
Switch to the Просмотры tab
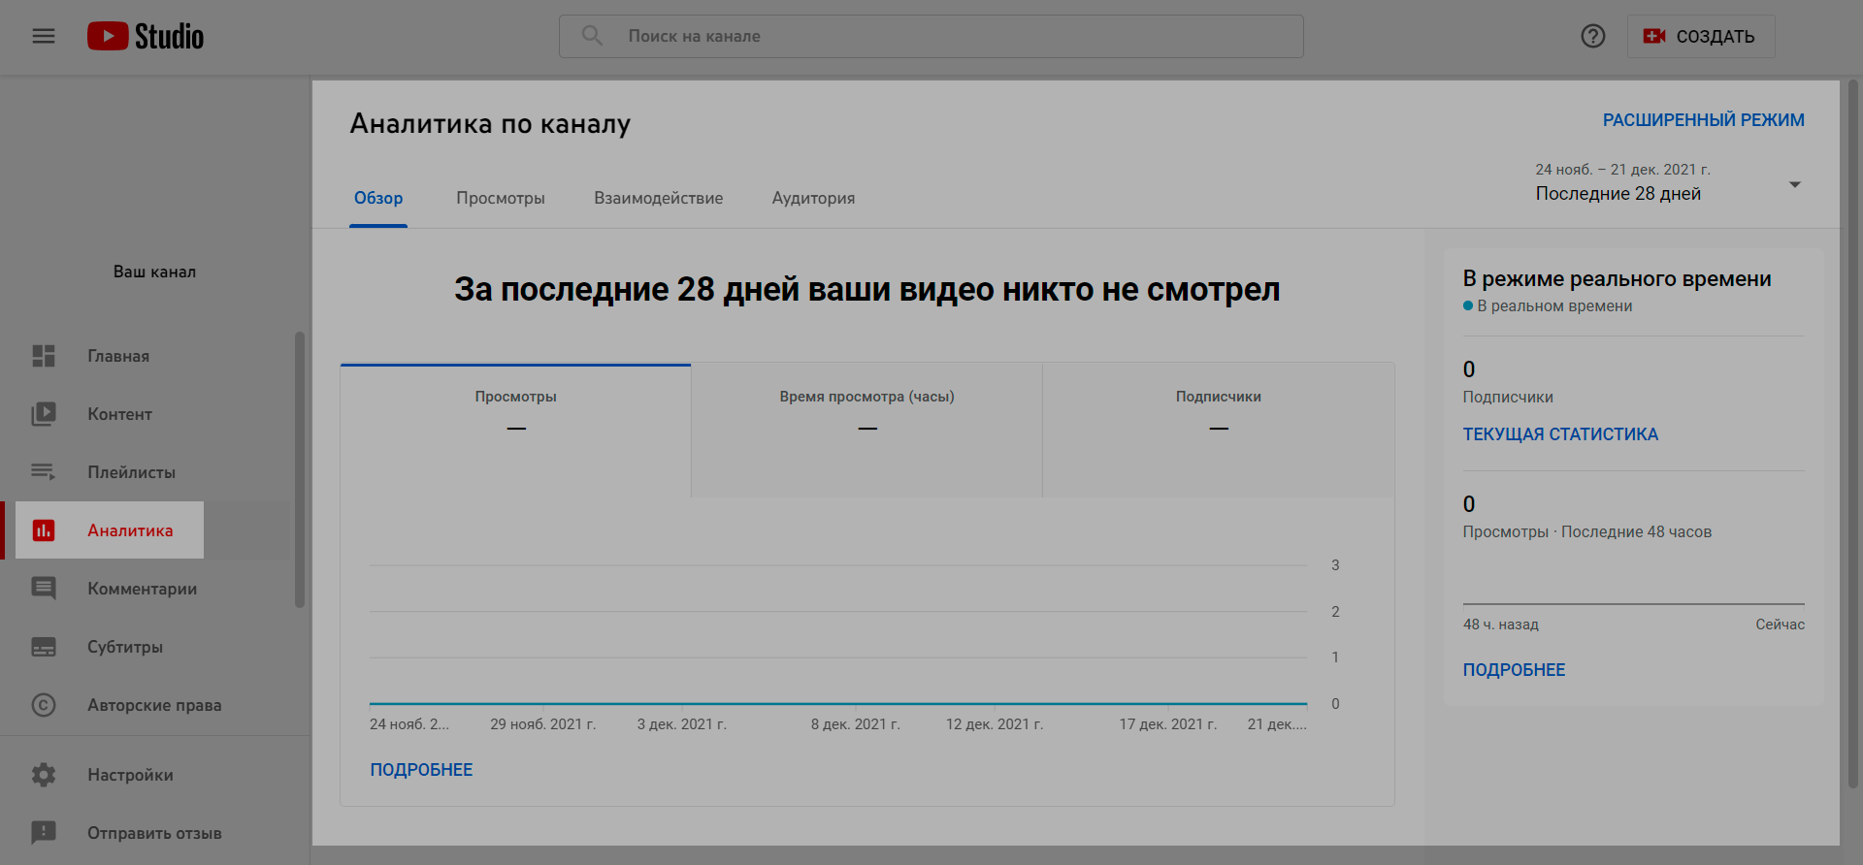point(501,198)
